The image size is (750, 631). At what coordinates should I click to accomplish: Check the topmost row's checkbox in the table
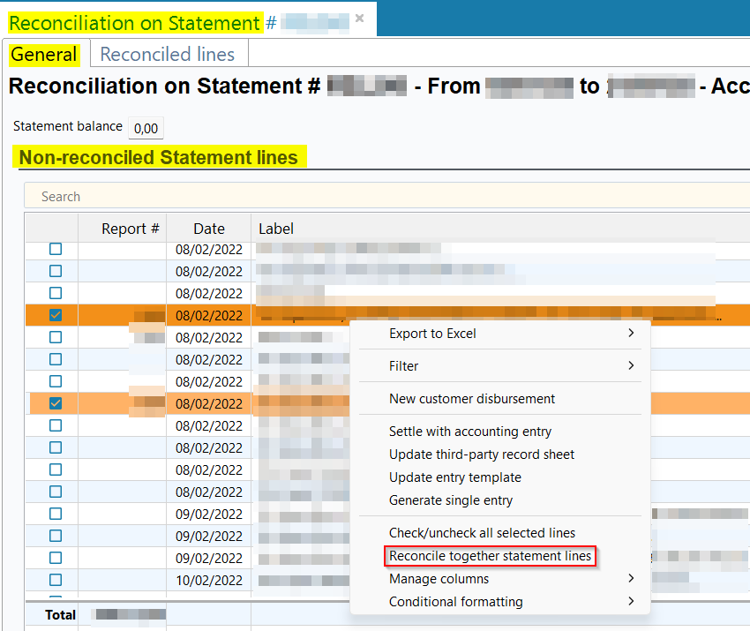click(x=56, y=249)
